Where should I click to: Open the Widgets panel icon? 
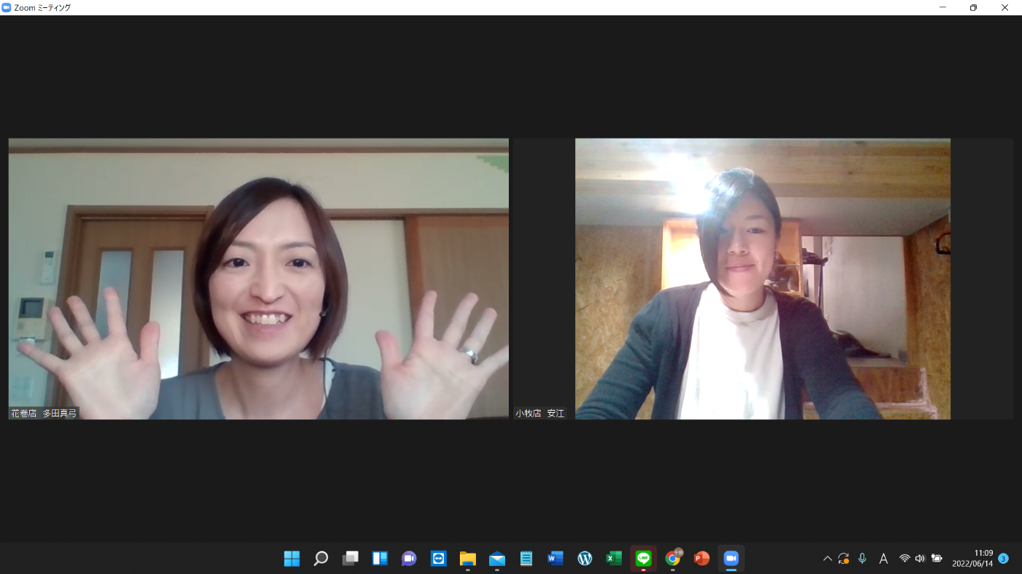380,559
